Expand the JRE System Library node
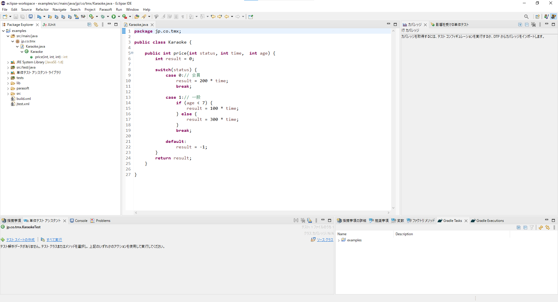 pos(8,62)
